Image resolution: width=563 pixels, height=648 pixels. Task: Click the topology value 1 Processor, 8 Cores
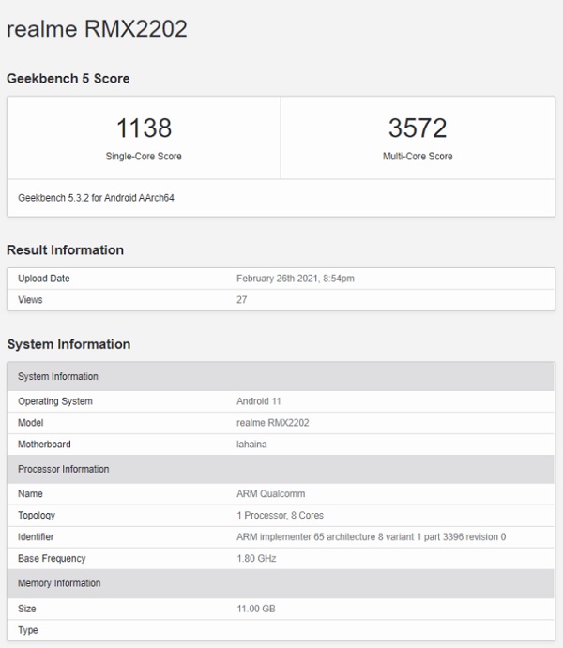(x=280, y=516)
